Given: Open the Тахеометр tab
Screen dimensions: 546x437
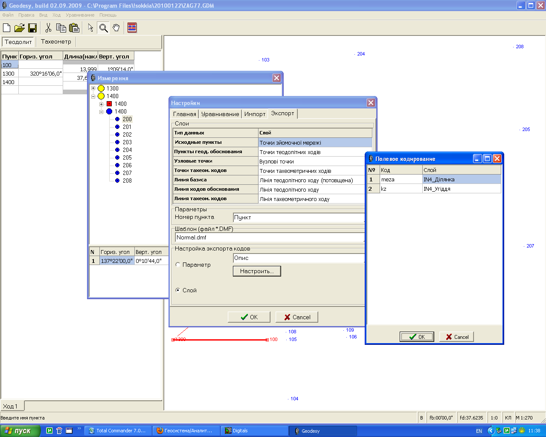Looking at the screenshot, I should [x=56, y=41].
